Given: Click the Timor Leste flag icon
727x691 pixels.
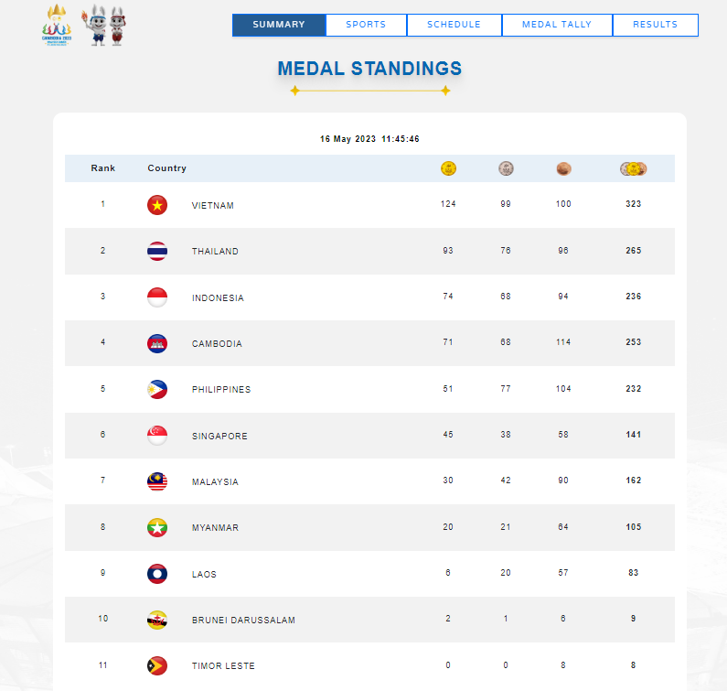Looking at the screenshot, I should click(157, 666).
